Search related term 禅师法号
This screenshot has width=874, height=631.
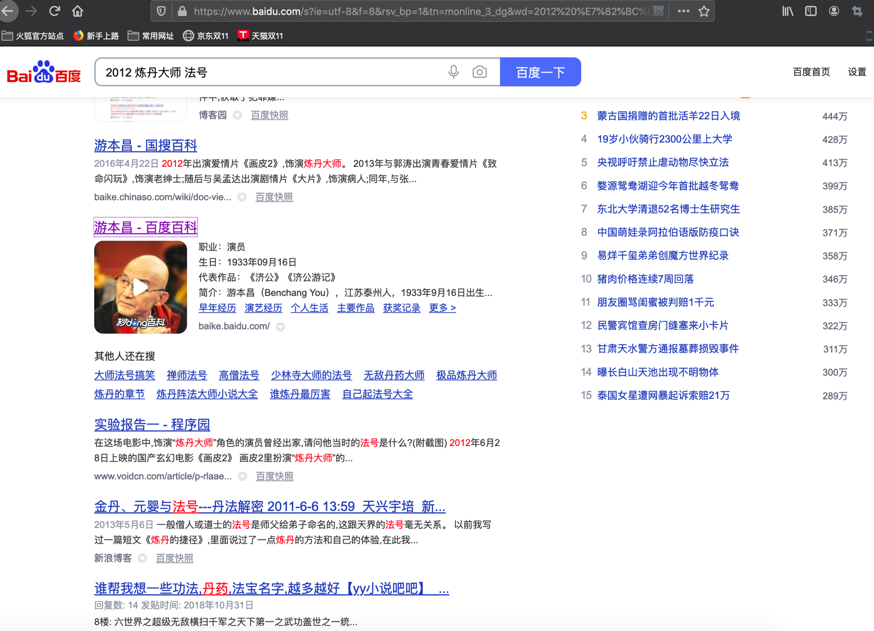[187, 375]
